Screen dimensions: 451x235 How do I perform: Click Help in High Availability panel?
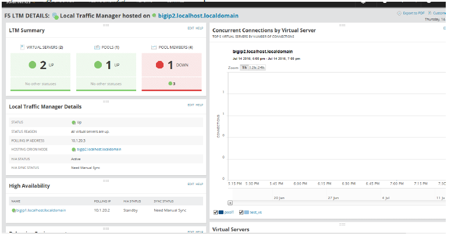tap(200, 184)
